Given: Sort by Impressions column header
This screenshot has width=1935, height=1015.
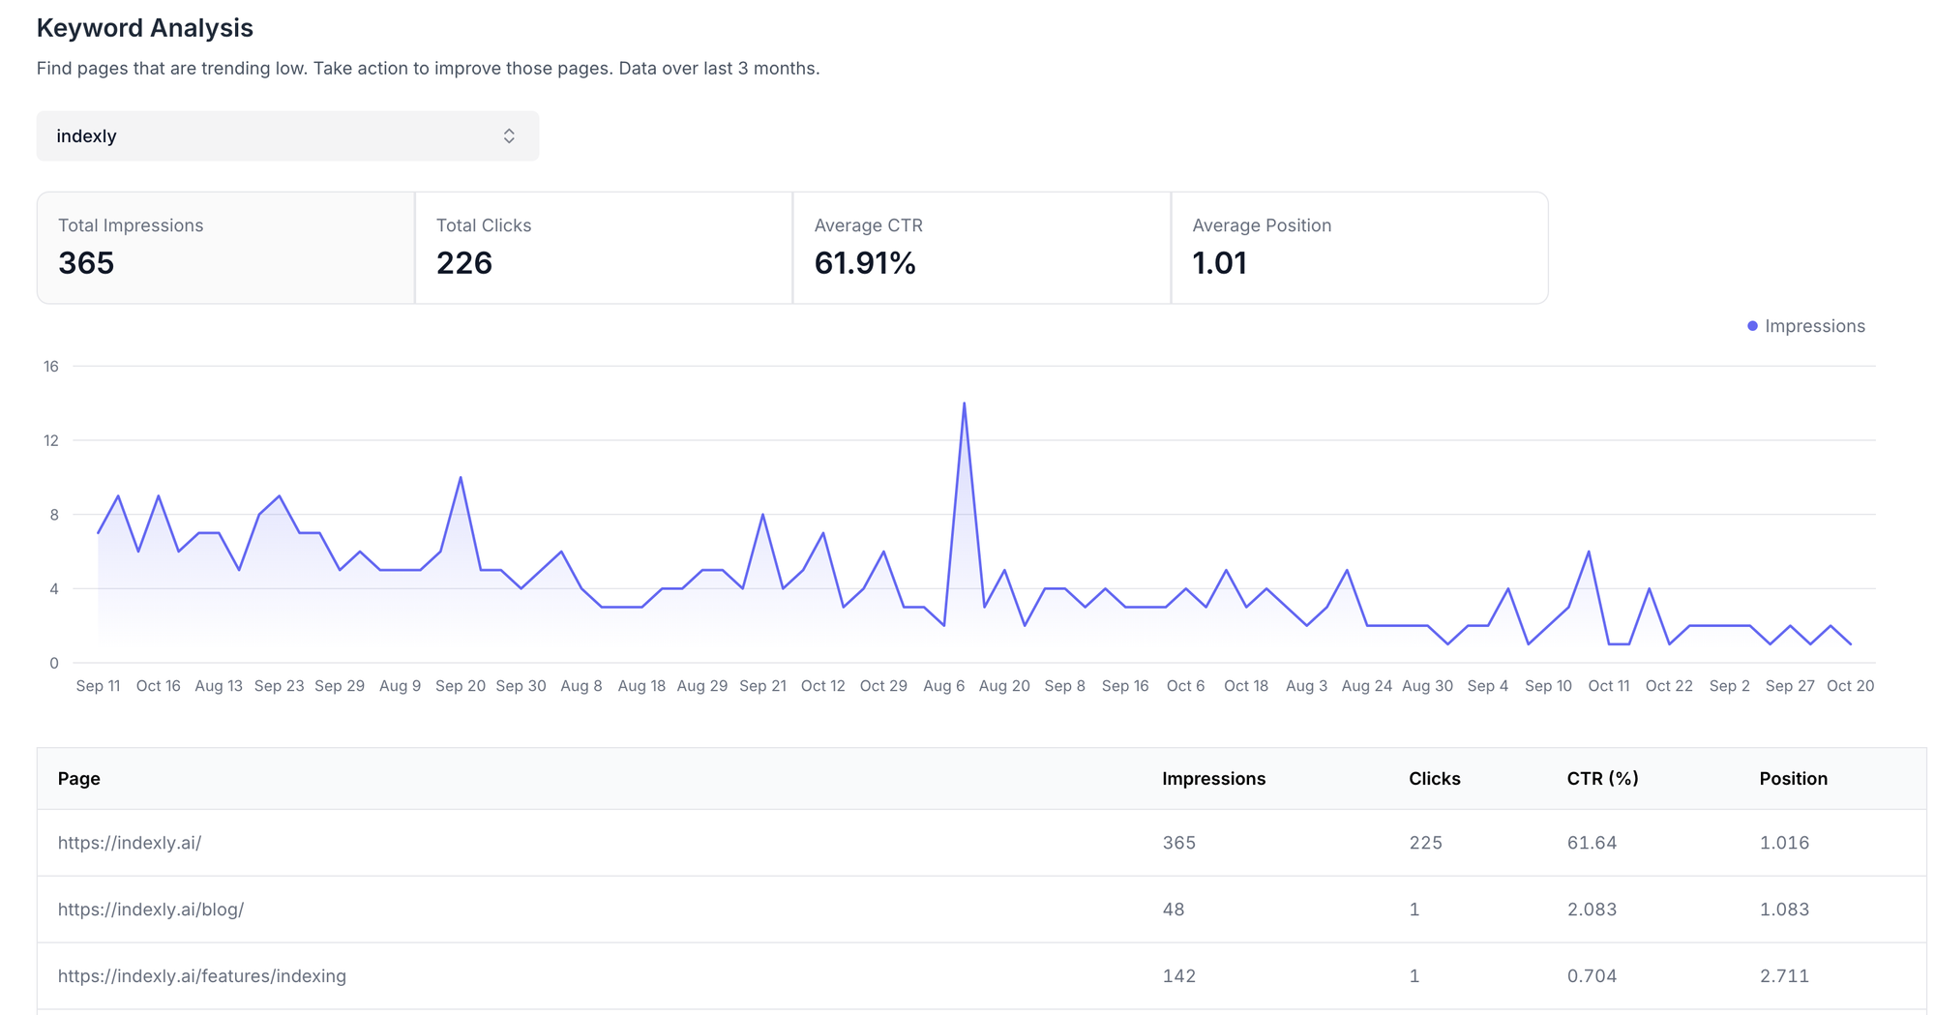Looking at the screenshot, I should click(x=1213, y=779).
